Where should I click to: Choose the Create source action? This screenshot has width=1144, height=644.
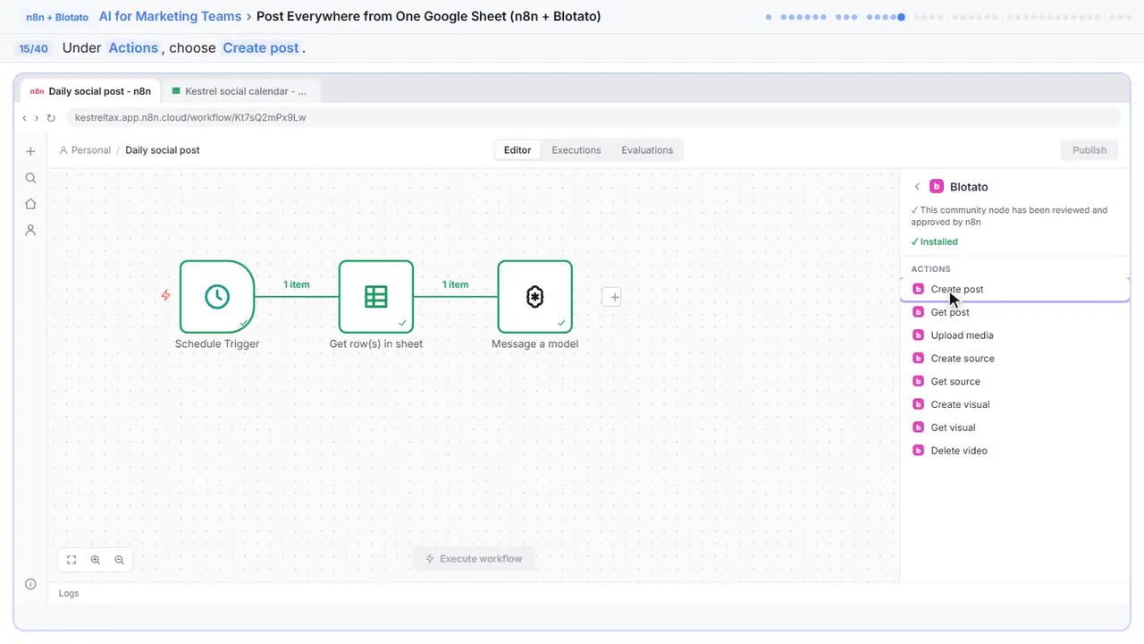point(1015,359)
